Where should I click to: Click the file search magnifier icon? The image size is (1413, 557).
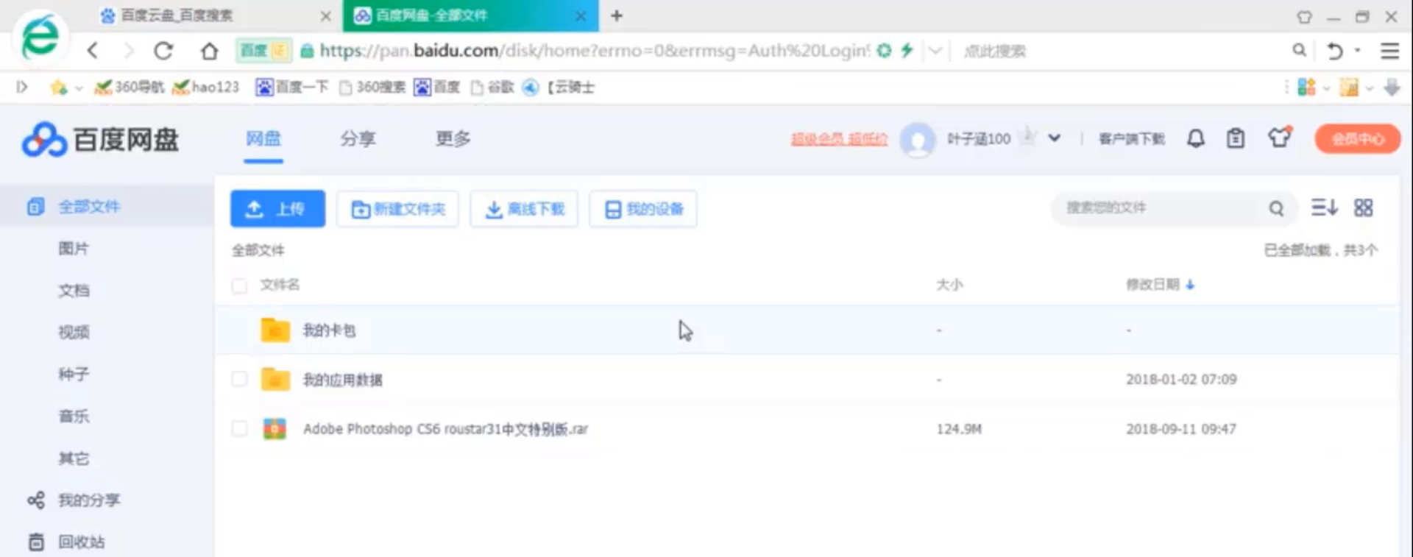tap(1276, 209)
